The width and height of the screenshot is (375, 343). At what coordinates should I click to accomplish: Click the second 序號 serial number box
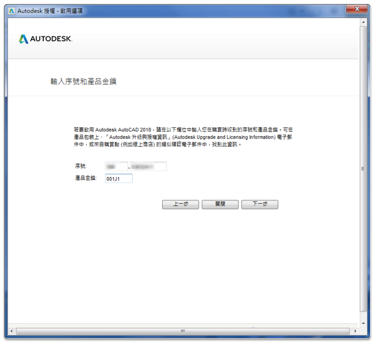[x=148, y=167]
